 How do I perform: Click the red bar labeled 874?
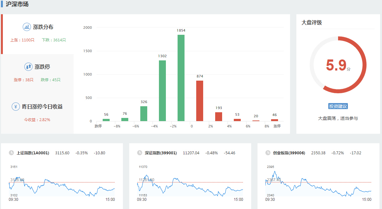click(x=200, y=101)
